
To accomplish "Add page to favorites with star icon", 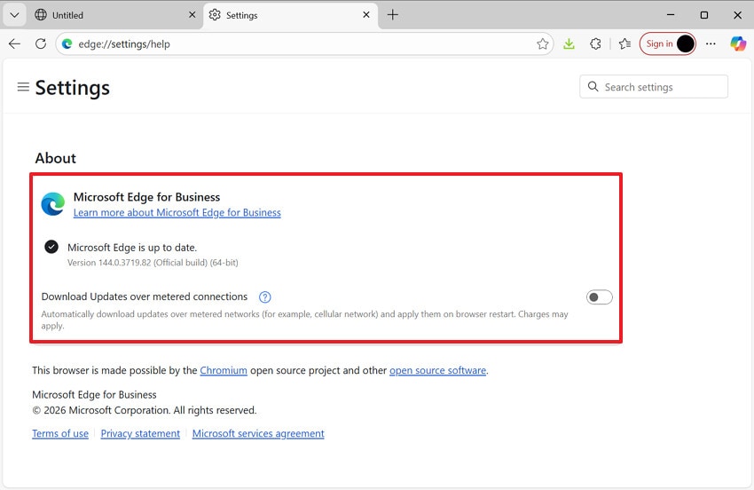I will click(542, 43).
